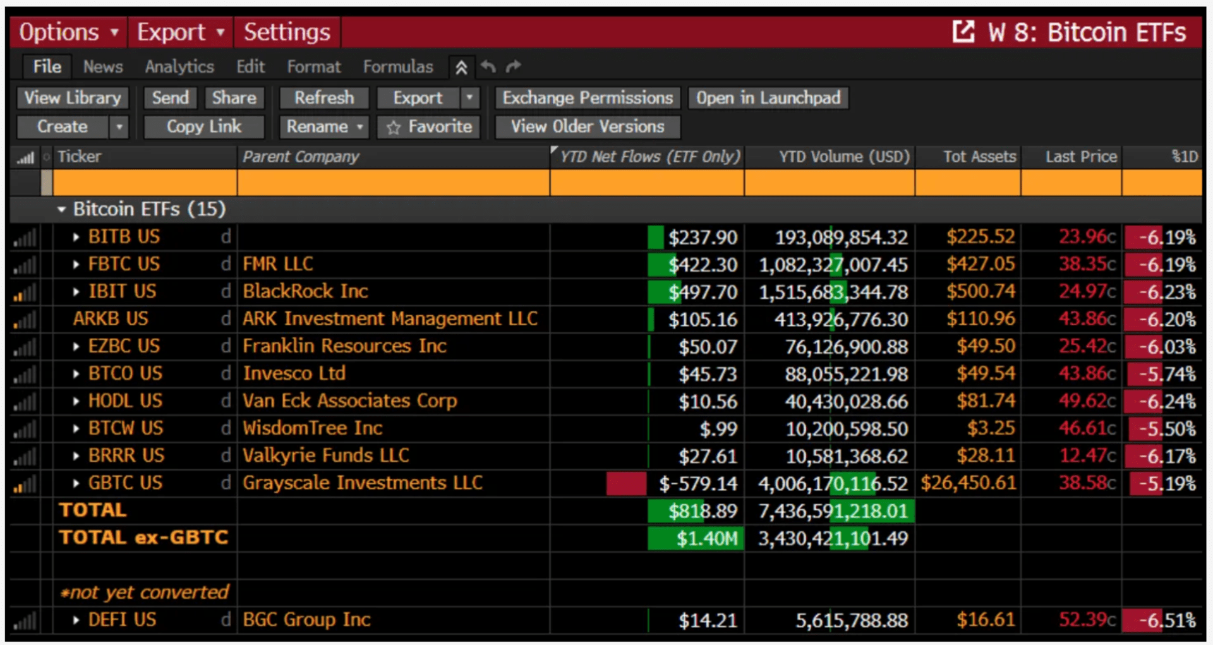Open the Export dropdown in the red bar
The image size is (1213, 645).
181,32
